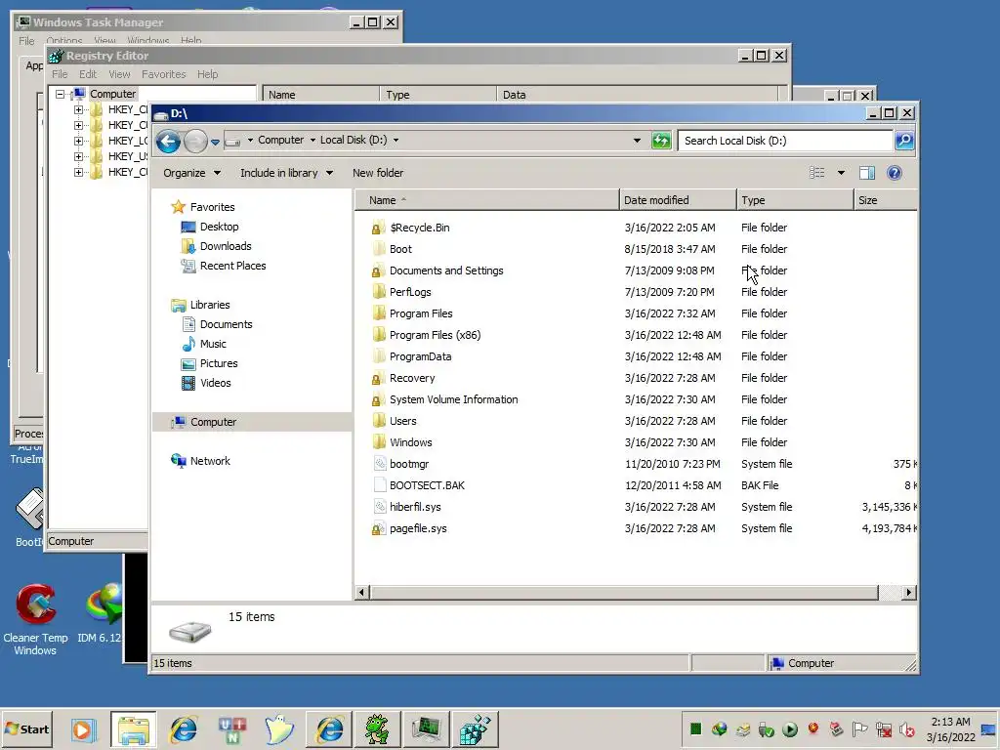The image size is (1000, 750).
Task: Click horizontal scrollbar right arrow
Action: (909, 593)
